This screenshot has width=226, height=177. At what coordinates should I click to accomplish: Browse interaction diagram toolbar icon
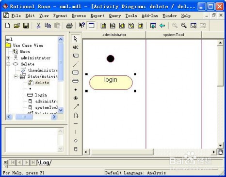click(113, 26)
